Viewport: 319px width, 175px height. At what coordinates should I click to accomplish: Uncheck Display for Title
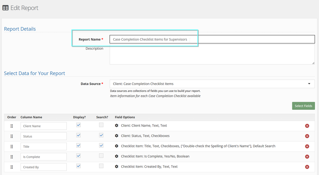pos(78,146)
